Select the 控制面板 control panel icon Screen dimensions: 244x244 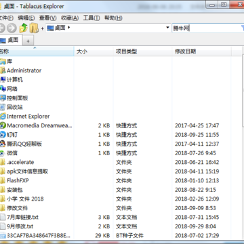point(3,98)
